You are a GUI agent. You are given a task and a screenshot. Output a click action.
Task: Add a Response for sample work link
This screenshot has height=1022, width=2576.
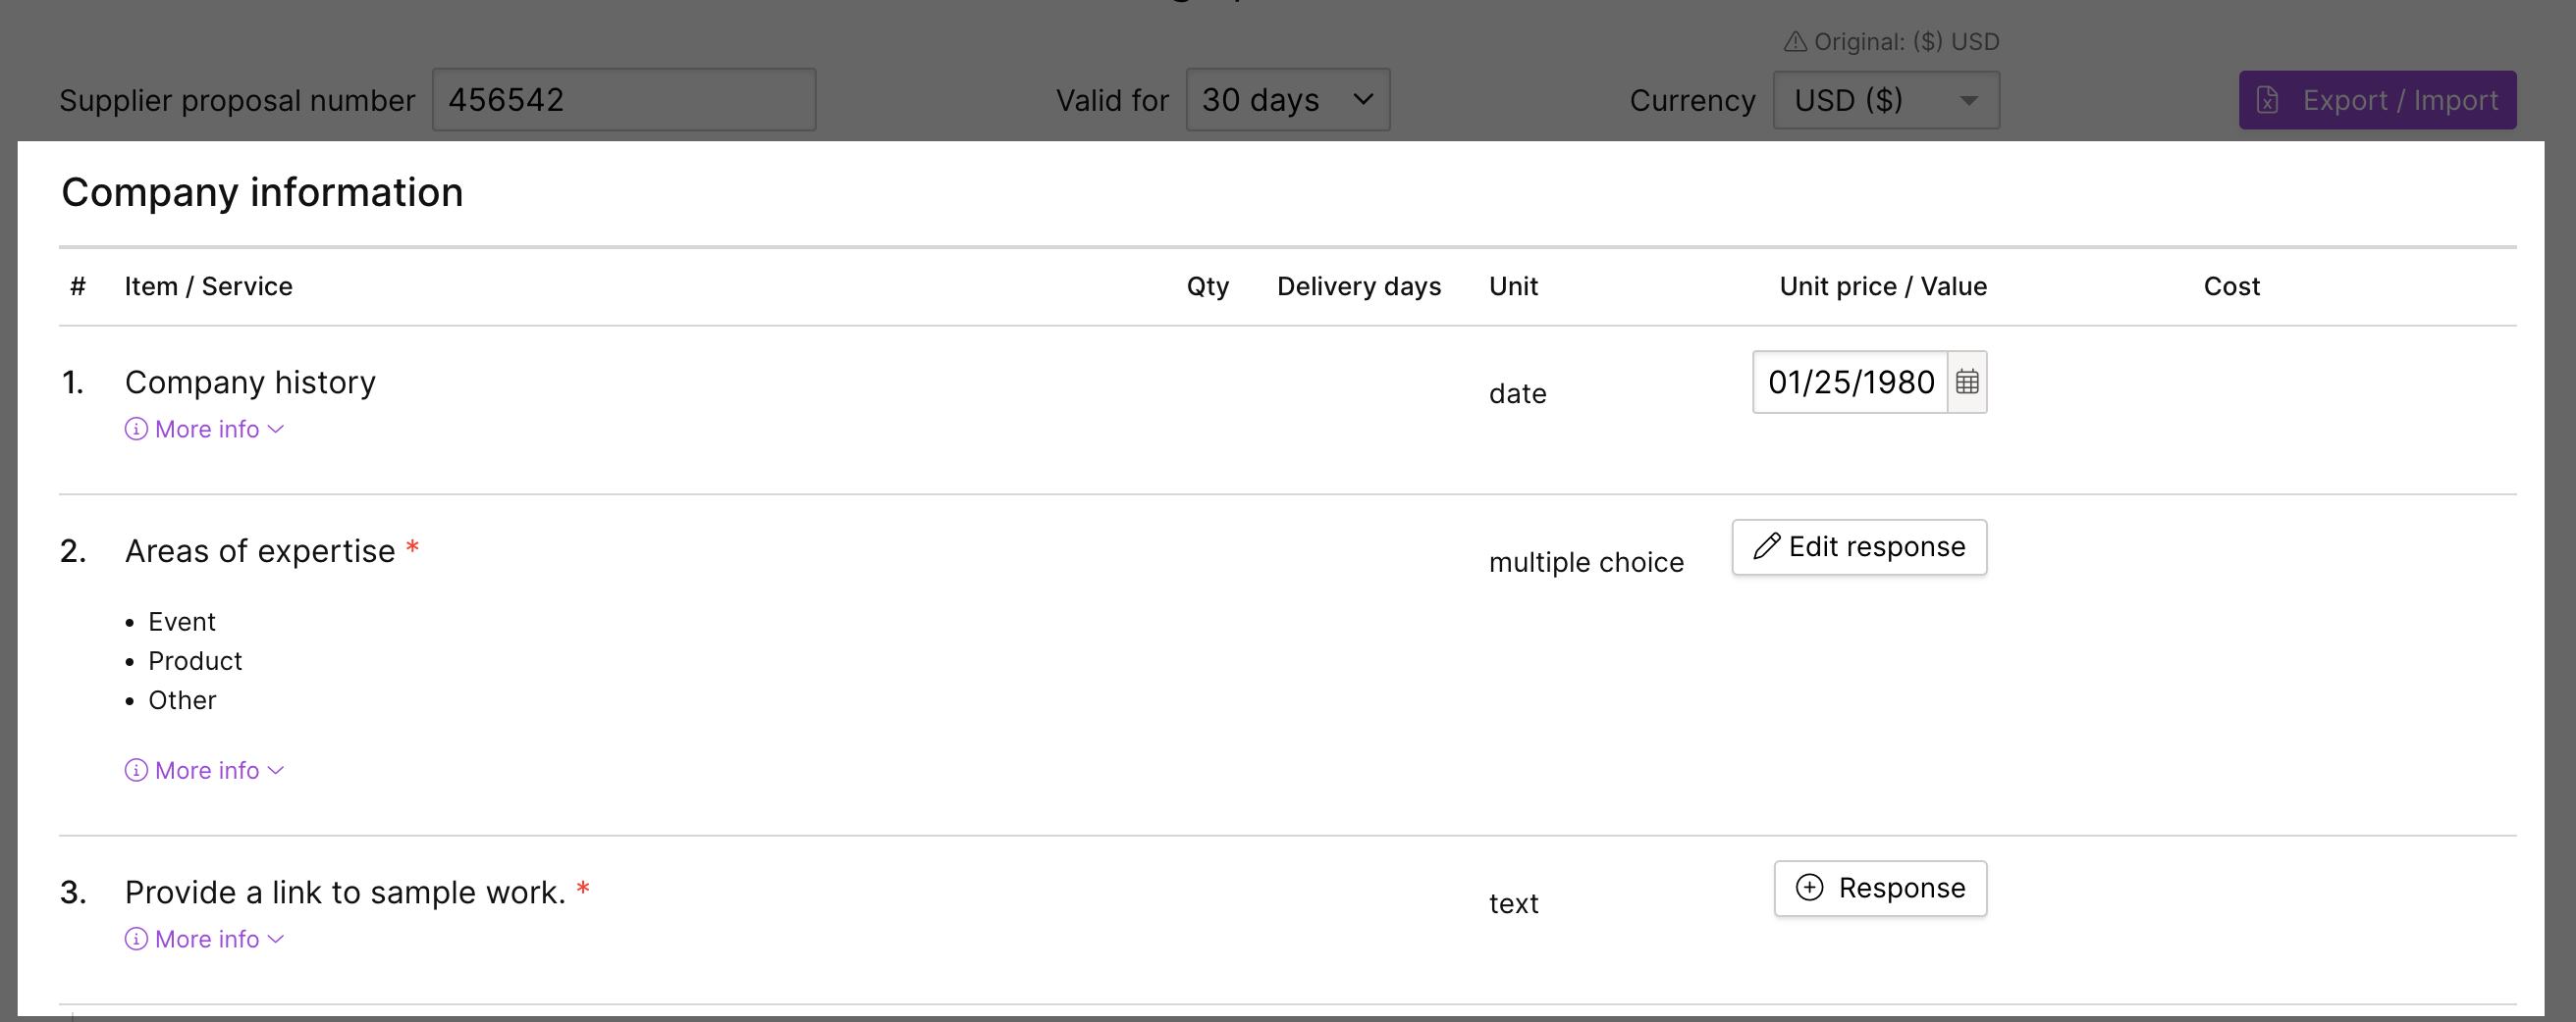(x=1880, y=889)
